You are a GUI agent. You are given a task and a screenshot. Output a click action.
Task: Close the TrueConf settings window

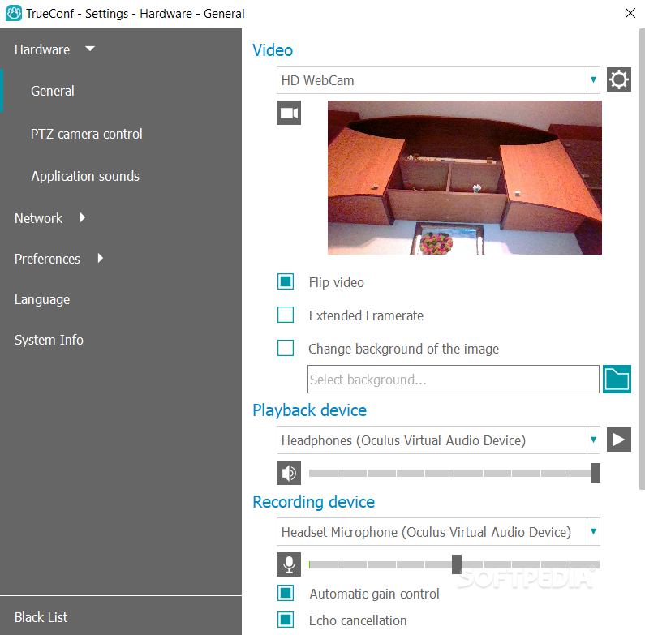(630, 13)
